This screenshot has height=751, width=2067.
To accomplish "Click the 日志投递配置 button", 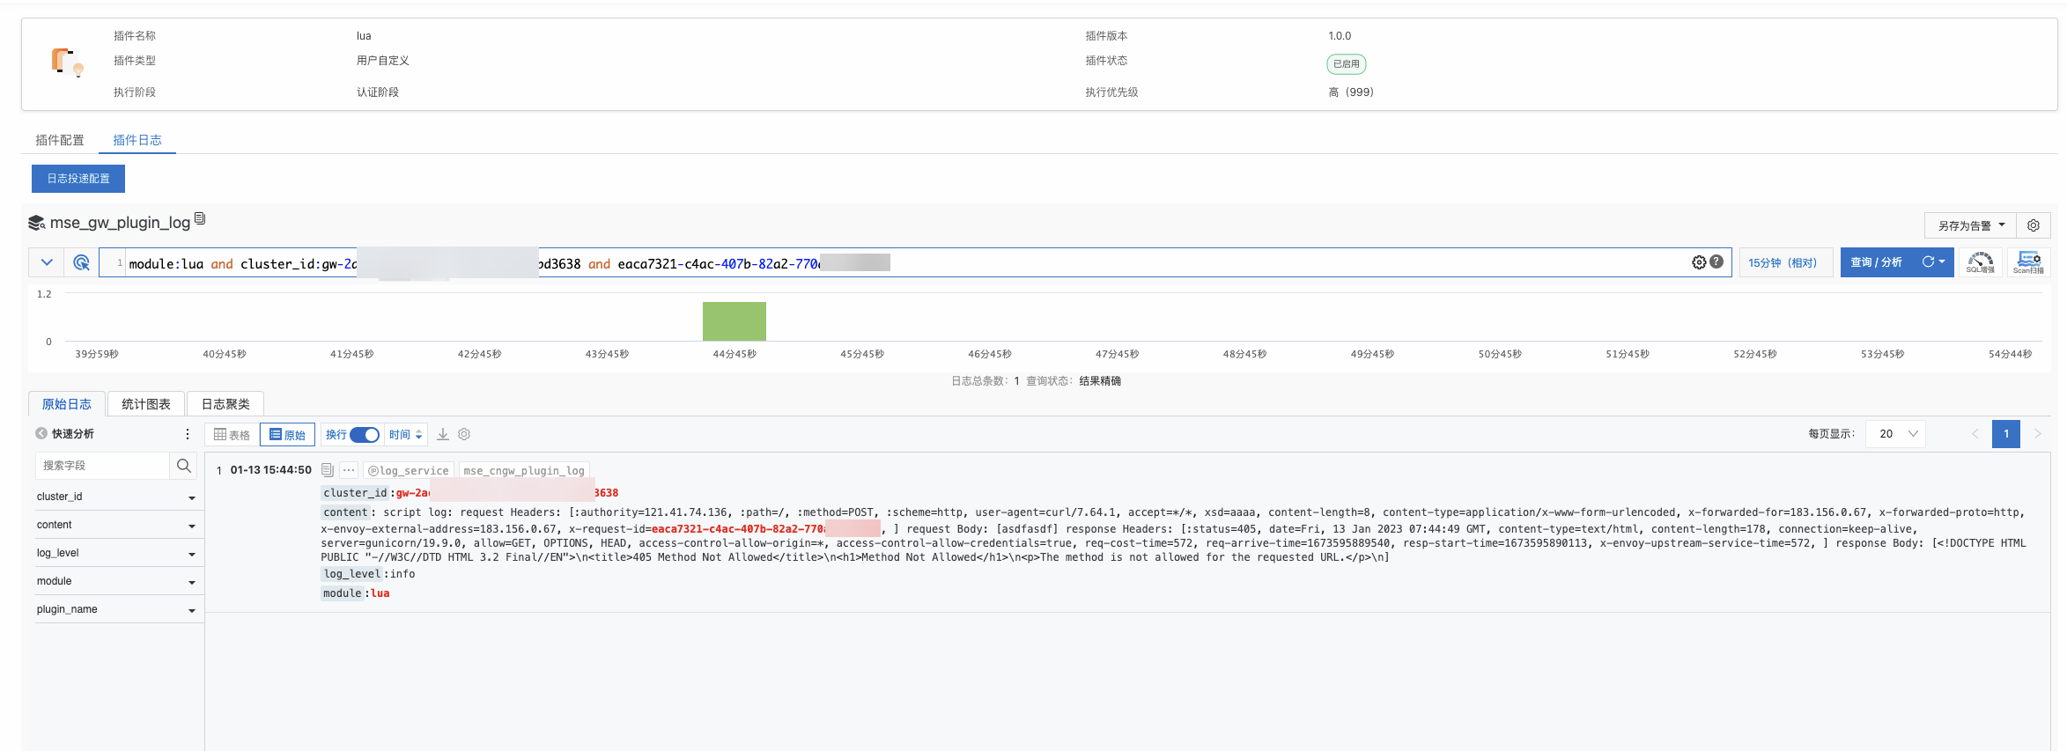I will (78, 179).
